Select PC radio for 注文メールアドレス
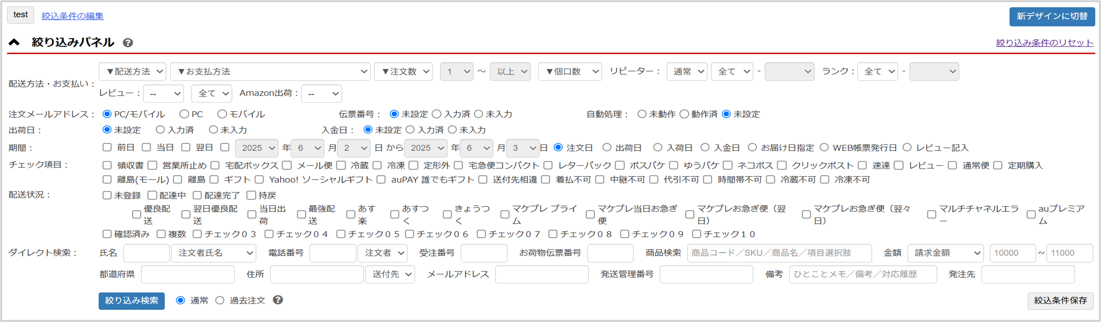This screenshot has height=322, width=1101. (184, 114)
